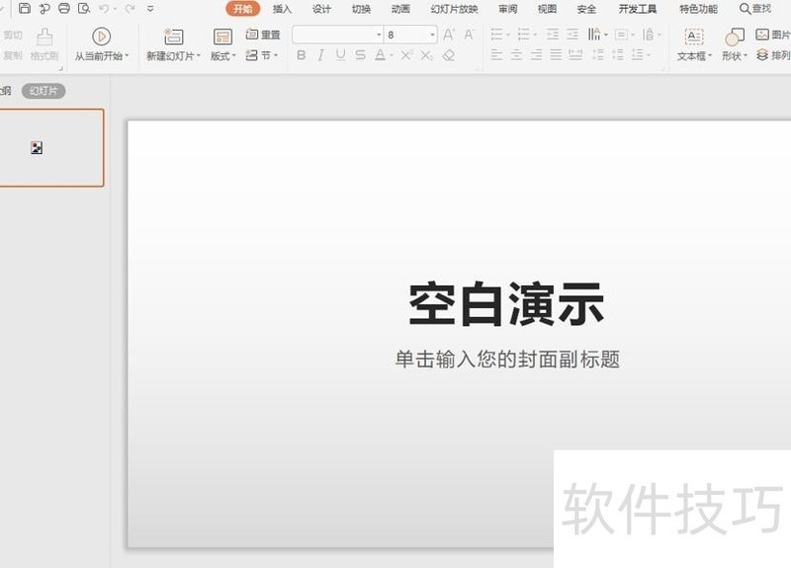Click the 重置 reset button
The image size is (791, 568).
[263, 35]
